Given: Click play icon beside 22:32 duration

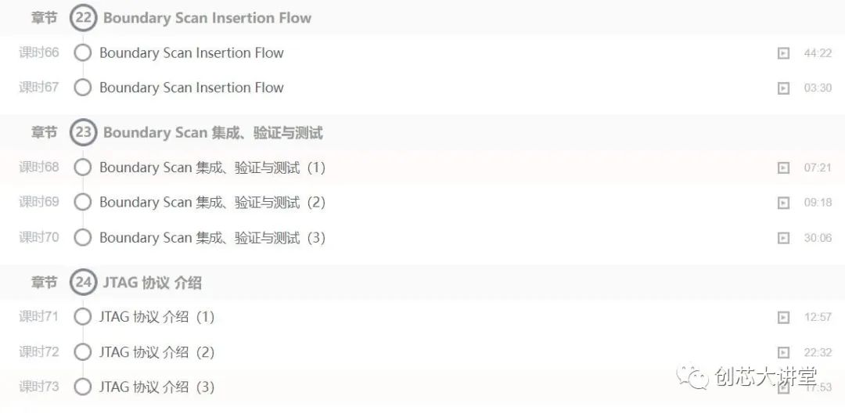Looking at the screenshot, I should coord(783,353).
